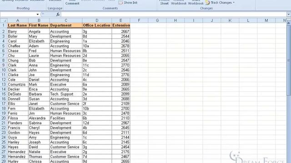Click the cell containing 'Guya'
This screenshot has height=163, width=291.
[18, 137]
